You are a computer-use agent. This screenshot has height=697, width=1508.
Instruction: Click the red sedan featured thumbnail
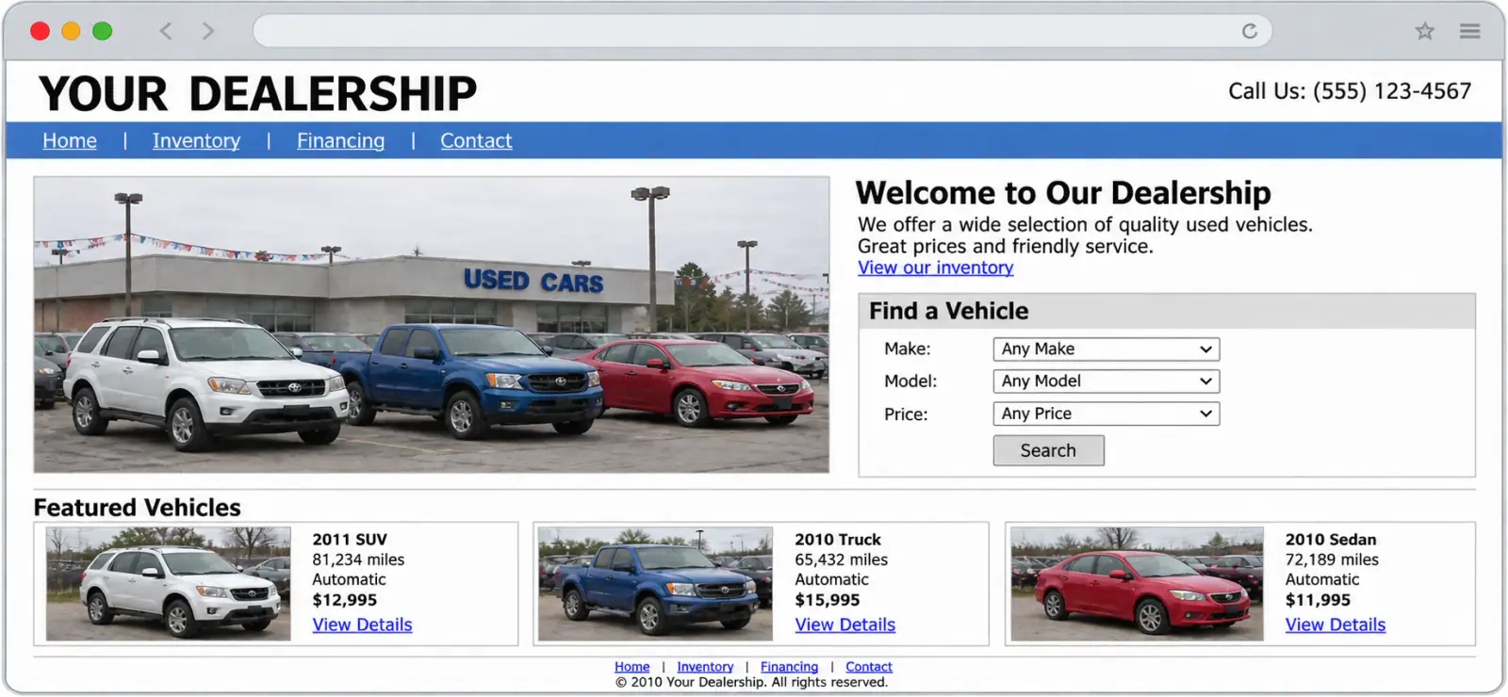(1137, 584)
